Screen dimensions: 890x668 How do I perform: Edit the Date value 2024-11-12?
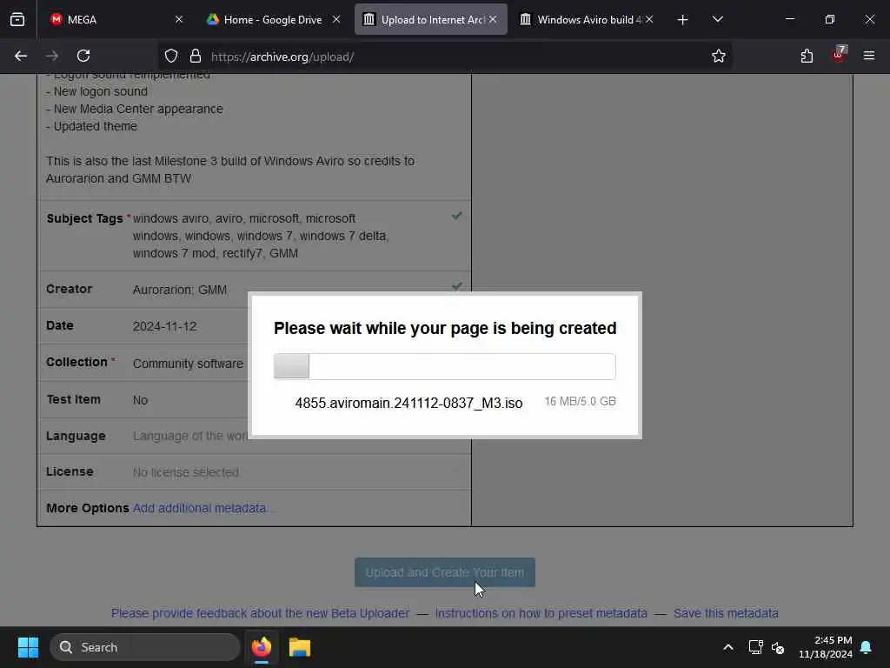(164, 327)
